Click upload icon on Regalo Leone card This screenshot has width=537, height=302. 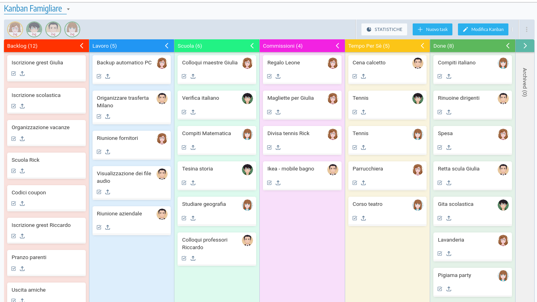coord(278,76)
